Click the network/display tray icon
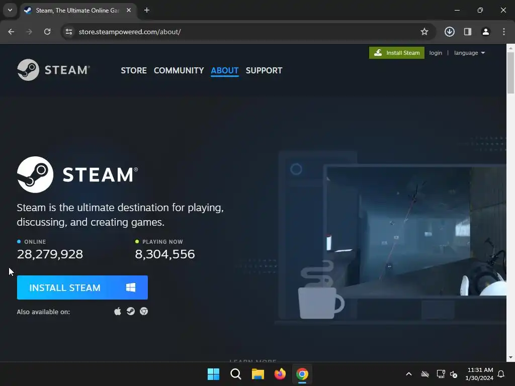The height and width of the screenshot is (386, 515). pos(441,374)
